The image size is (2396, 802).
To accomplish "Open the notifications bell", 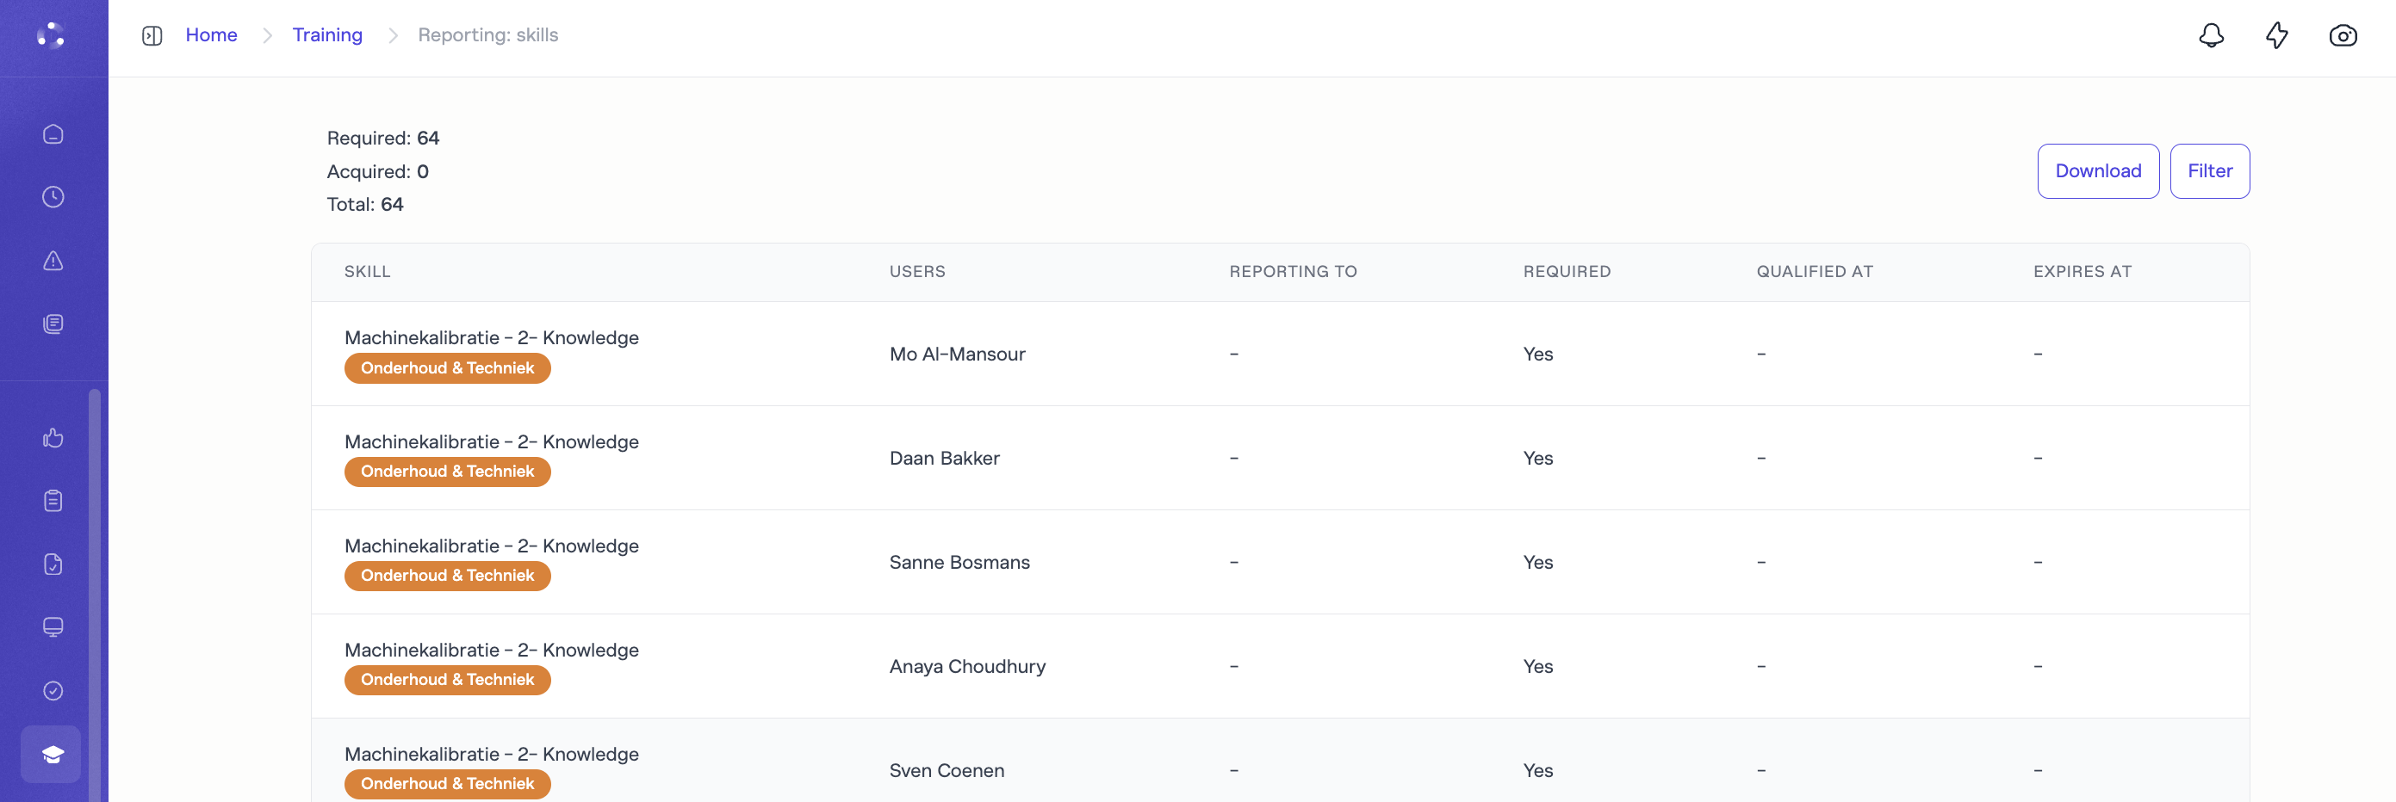I will 2211,35.
